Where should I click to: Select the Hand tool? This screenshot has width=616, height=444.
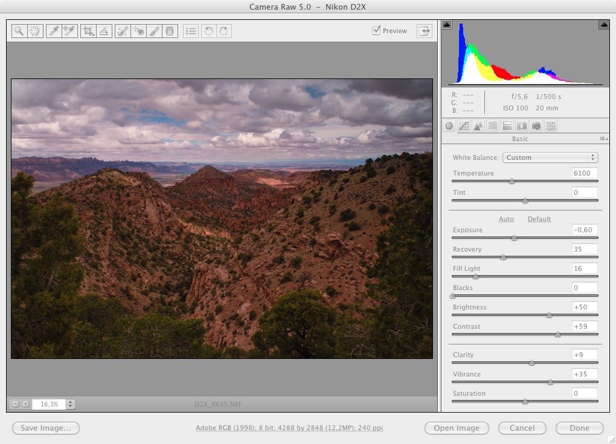click(x=34, y=31)
